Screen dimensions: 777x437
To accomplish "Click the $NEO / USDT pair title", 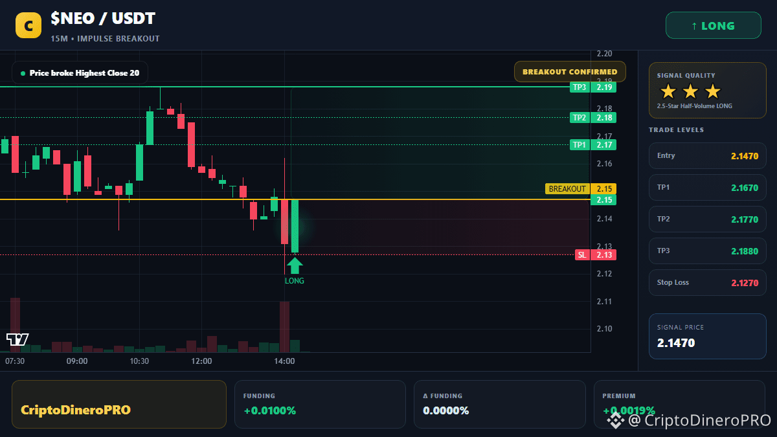I will [103, 19].
